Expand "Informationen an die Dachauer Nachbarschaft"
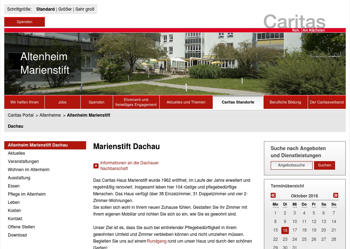The height and width of the screenshot is (249, 350). [x=129, y=163]
